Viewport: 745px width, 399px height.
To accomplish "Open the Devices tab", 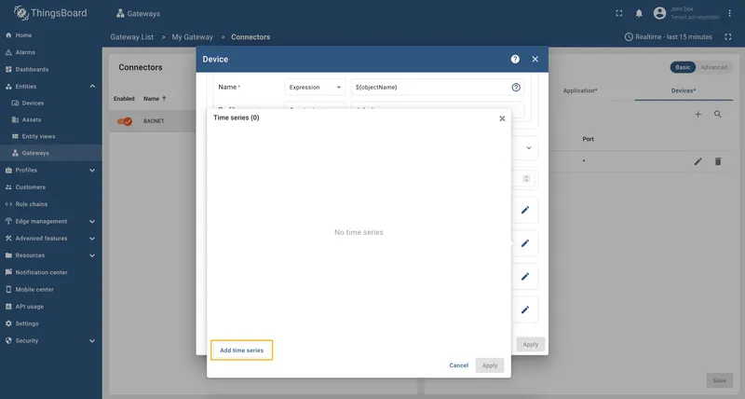I will pyautogui.click(x=684, y=90).
